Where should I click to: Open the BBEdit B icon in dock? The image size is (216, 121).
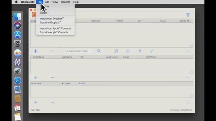(17, 62)
